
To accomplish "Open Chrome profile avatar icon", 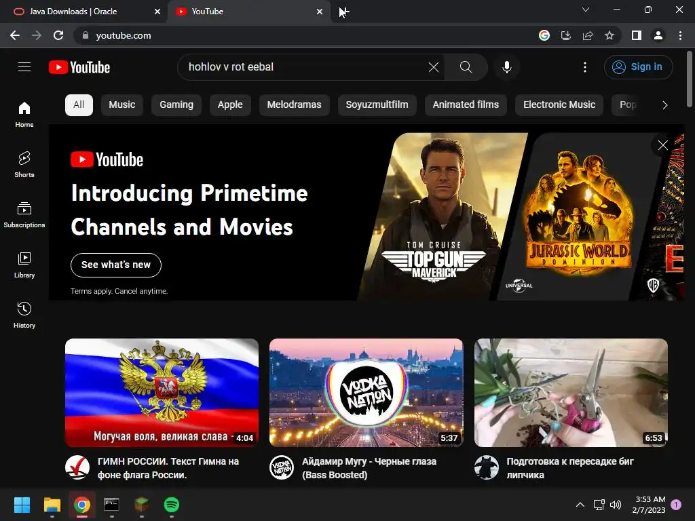I will tap(658, 35).
